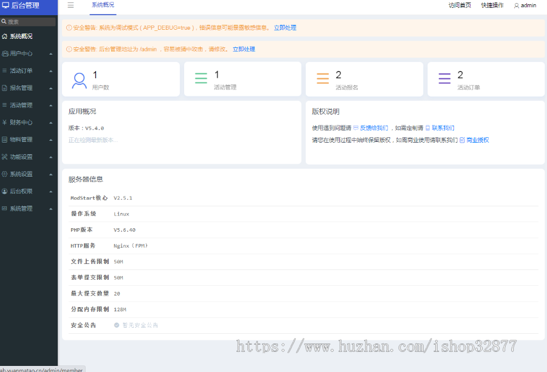Viewport: 547px width, 372px height.
Task: Click the green list icon on 活动管理 card
Action: point(201,78)
